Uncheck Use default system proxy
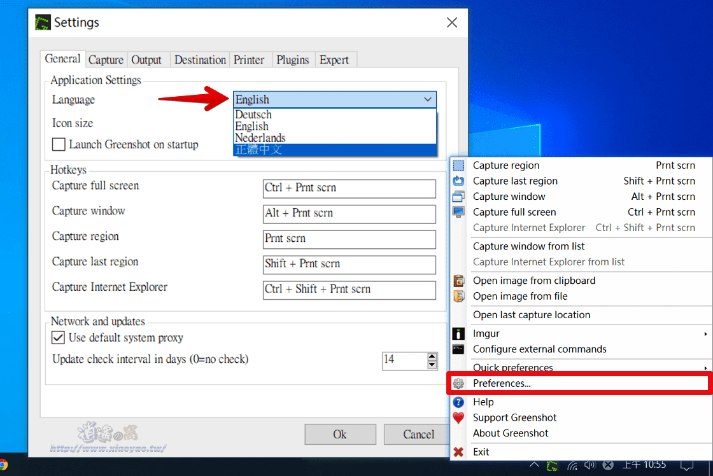Viewport: 713px width, 476px height. tap(58, 337)
